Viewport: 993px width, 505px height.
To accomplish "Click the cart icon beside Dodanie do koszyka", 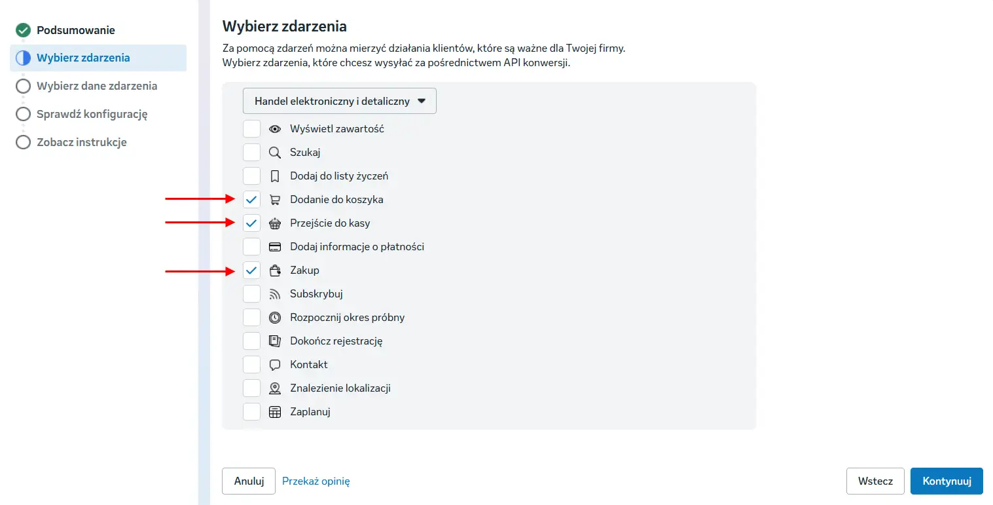I will [275, 199].
